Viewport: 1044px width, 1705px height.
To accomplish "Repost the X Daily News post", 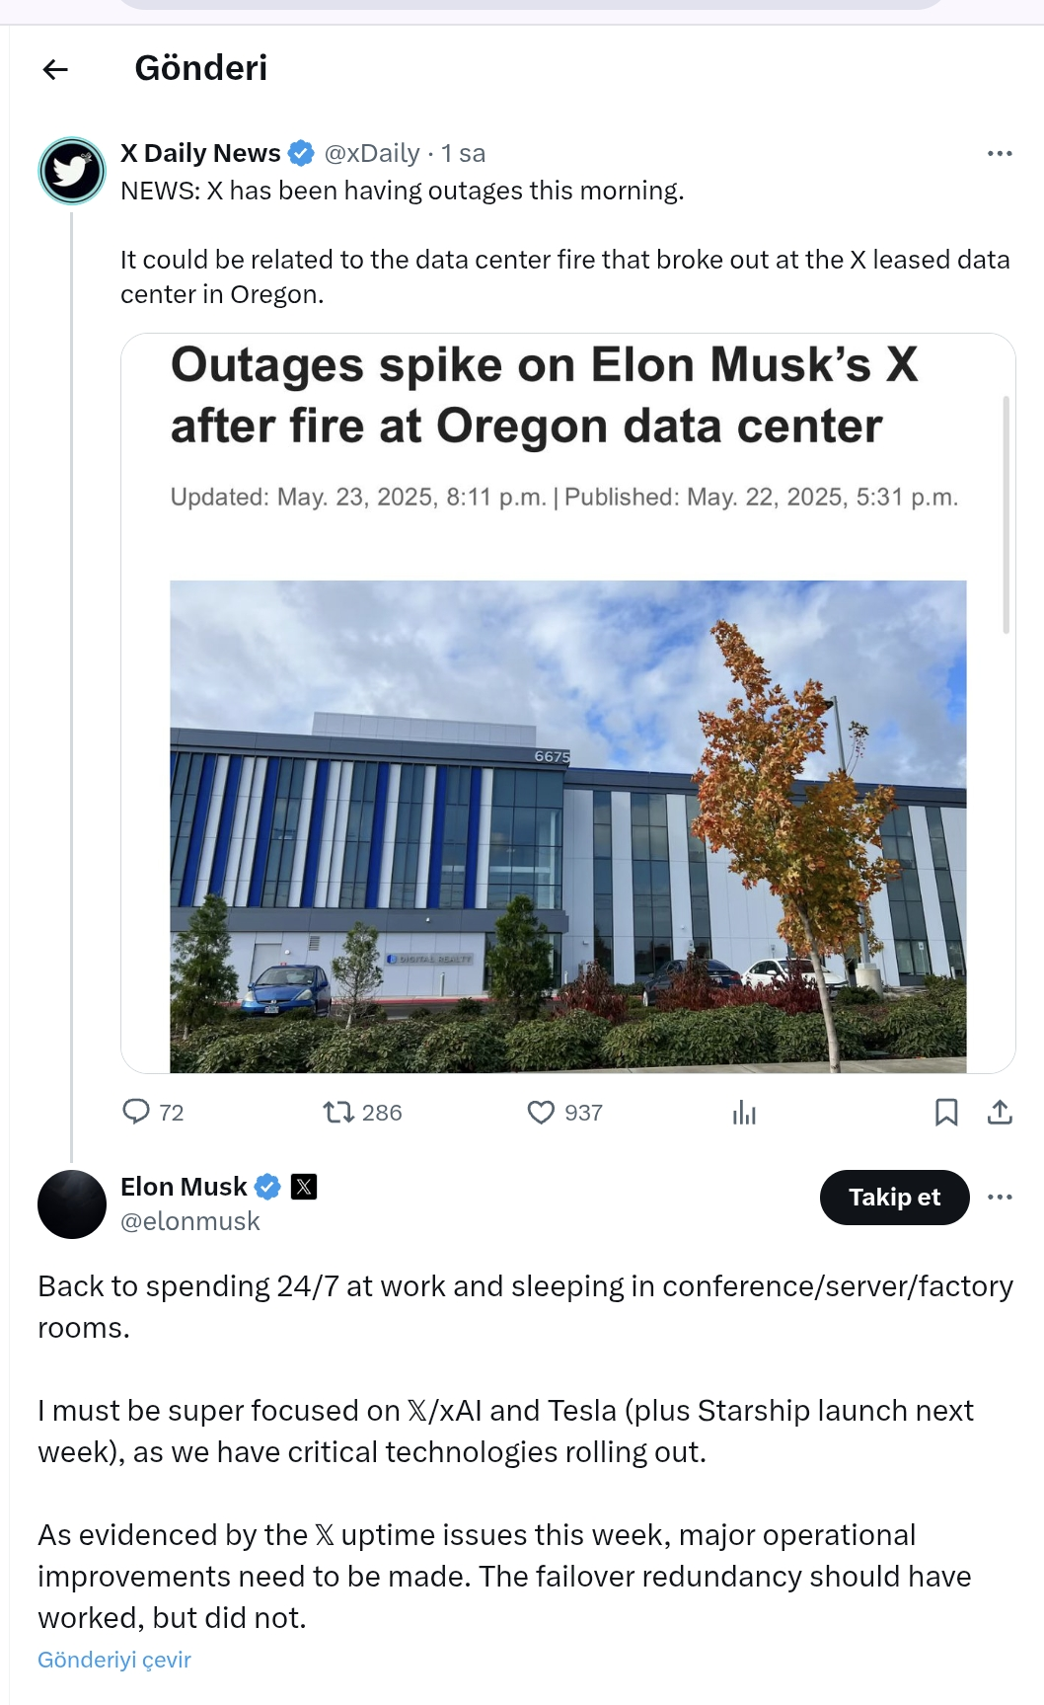I will point(338,1113).
